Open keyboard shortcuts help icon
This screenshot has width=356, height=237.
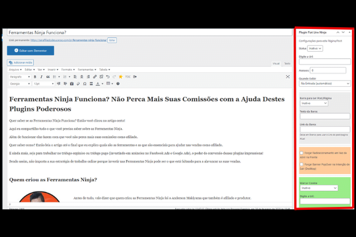point(118,84)
